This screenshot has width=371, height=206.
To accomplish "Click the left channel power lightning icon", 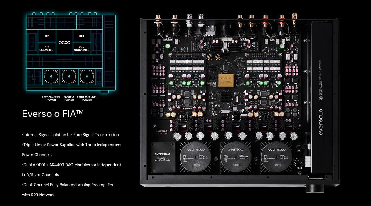I will pos(51,76).
